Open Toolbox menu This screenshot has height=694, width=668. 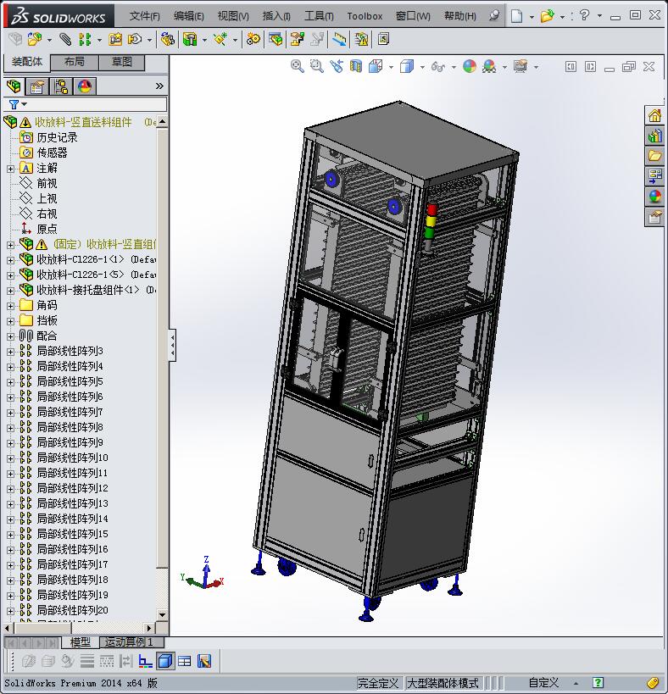[365, 16]
